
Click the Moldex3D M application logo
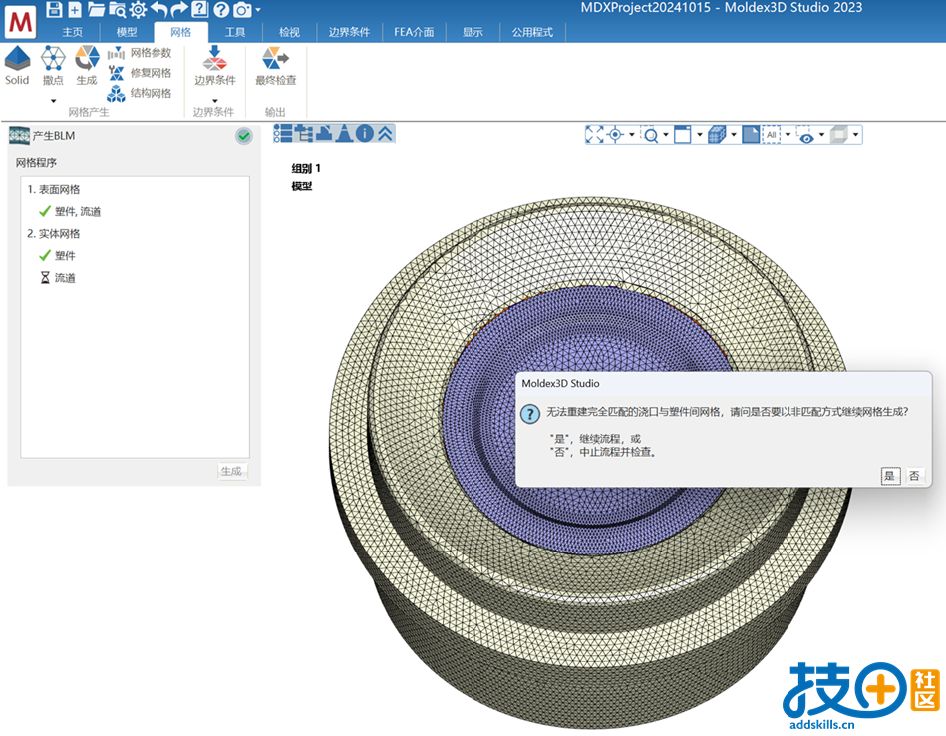[21, 22]
